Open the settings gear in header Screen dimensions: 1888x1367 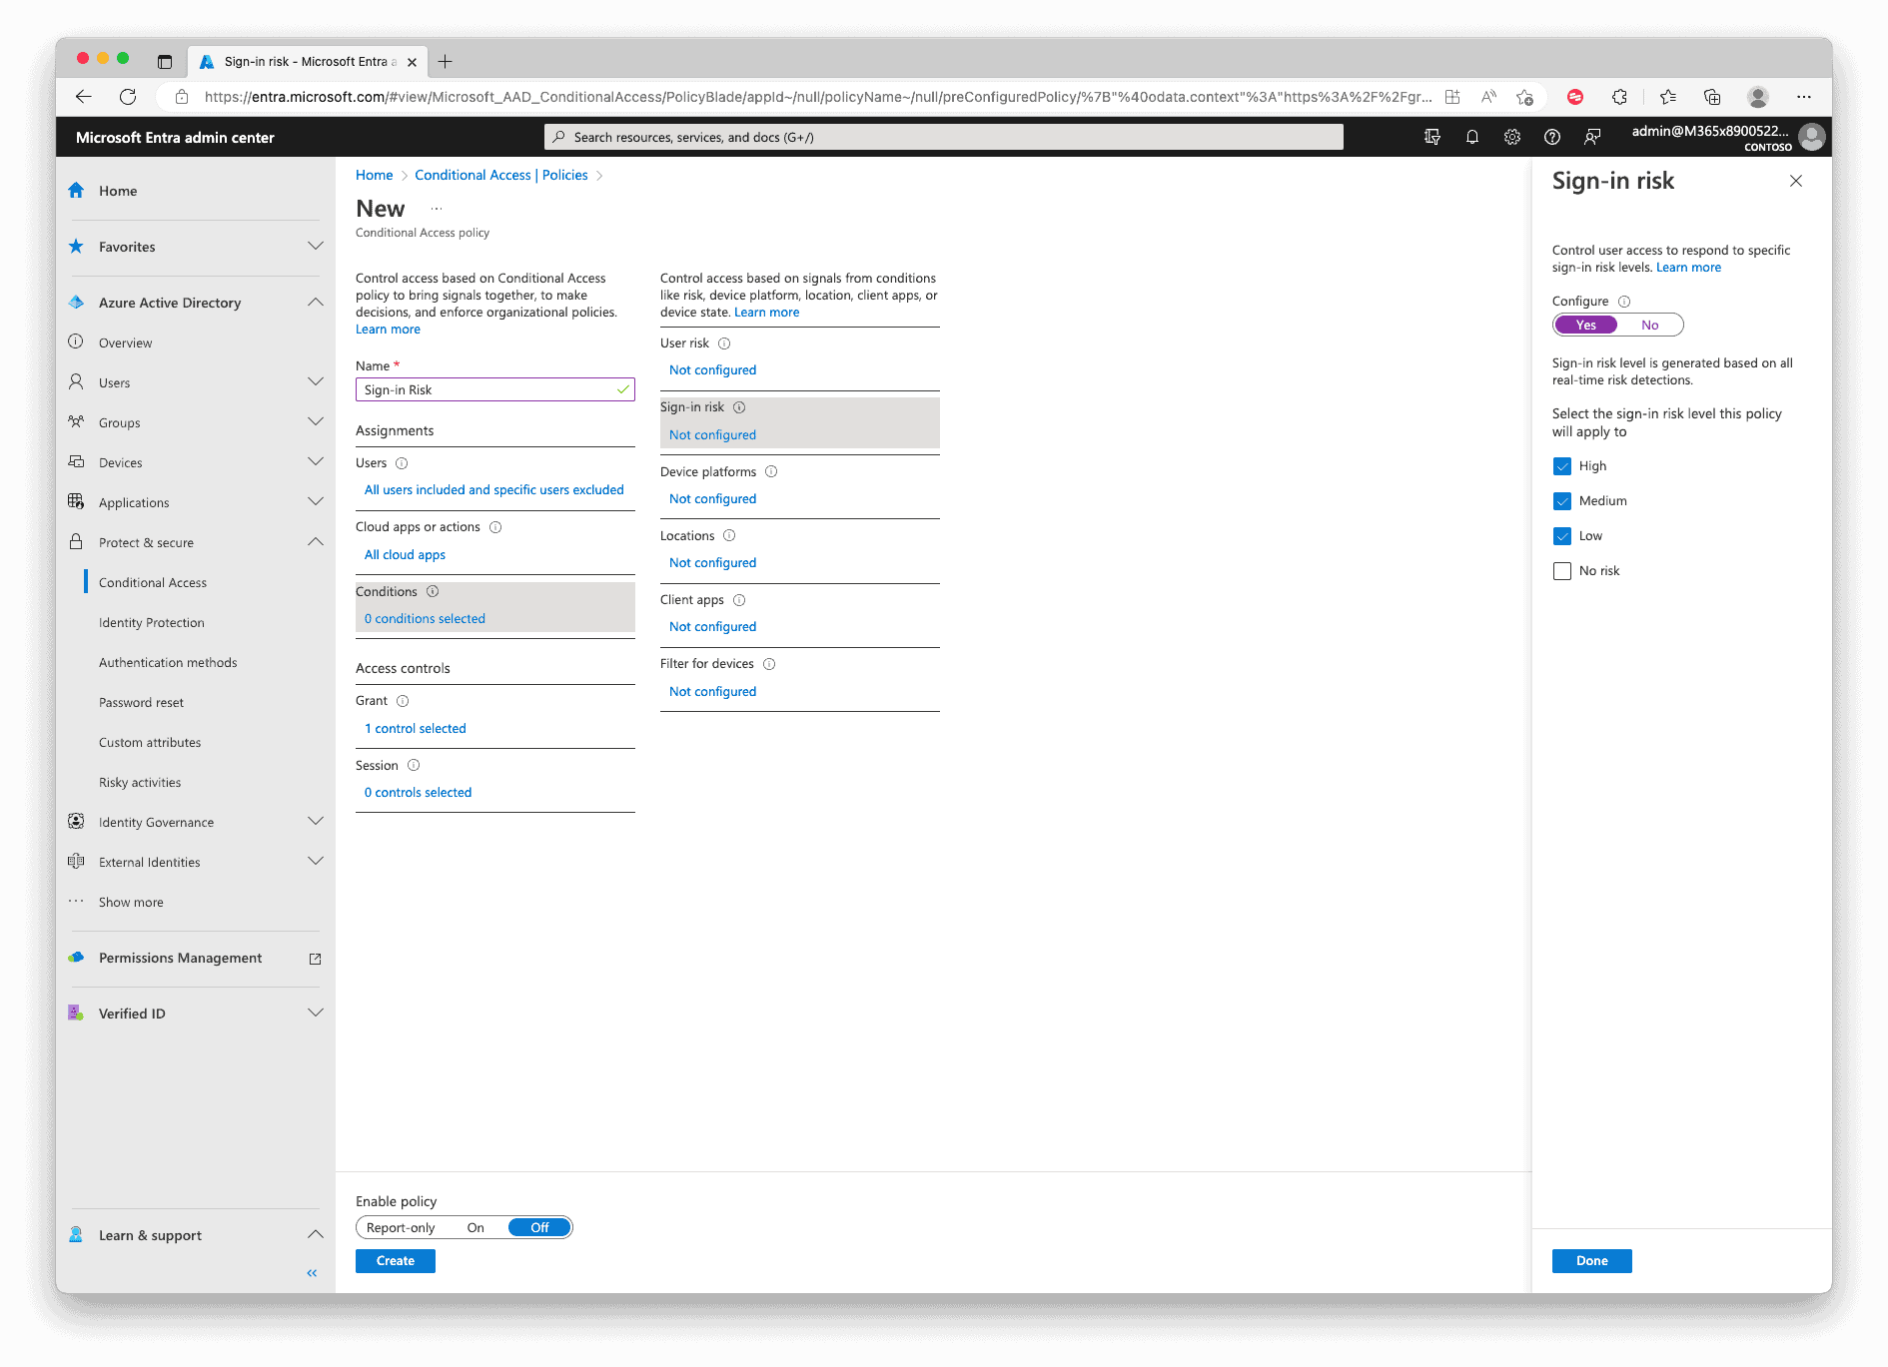[x=1511, y=138]
